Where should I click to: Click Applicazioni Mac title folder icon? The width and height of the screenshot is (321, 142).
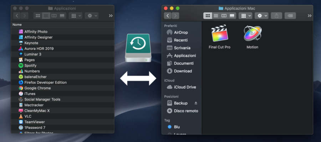click(221, 9)
